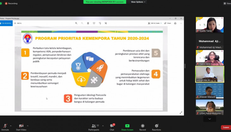Click the text 'Pembinaan usia dini dan'

click(x=136, y=51)
